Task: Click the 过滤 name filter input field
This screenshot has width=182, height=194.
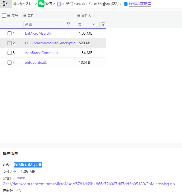Action: pos(44,24)
